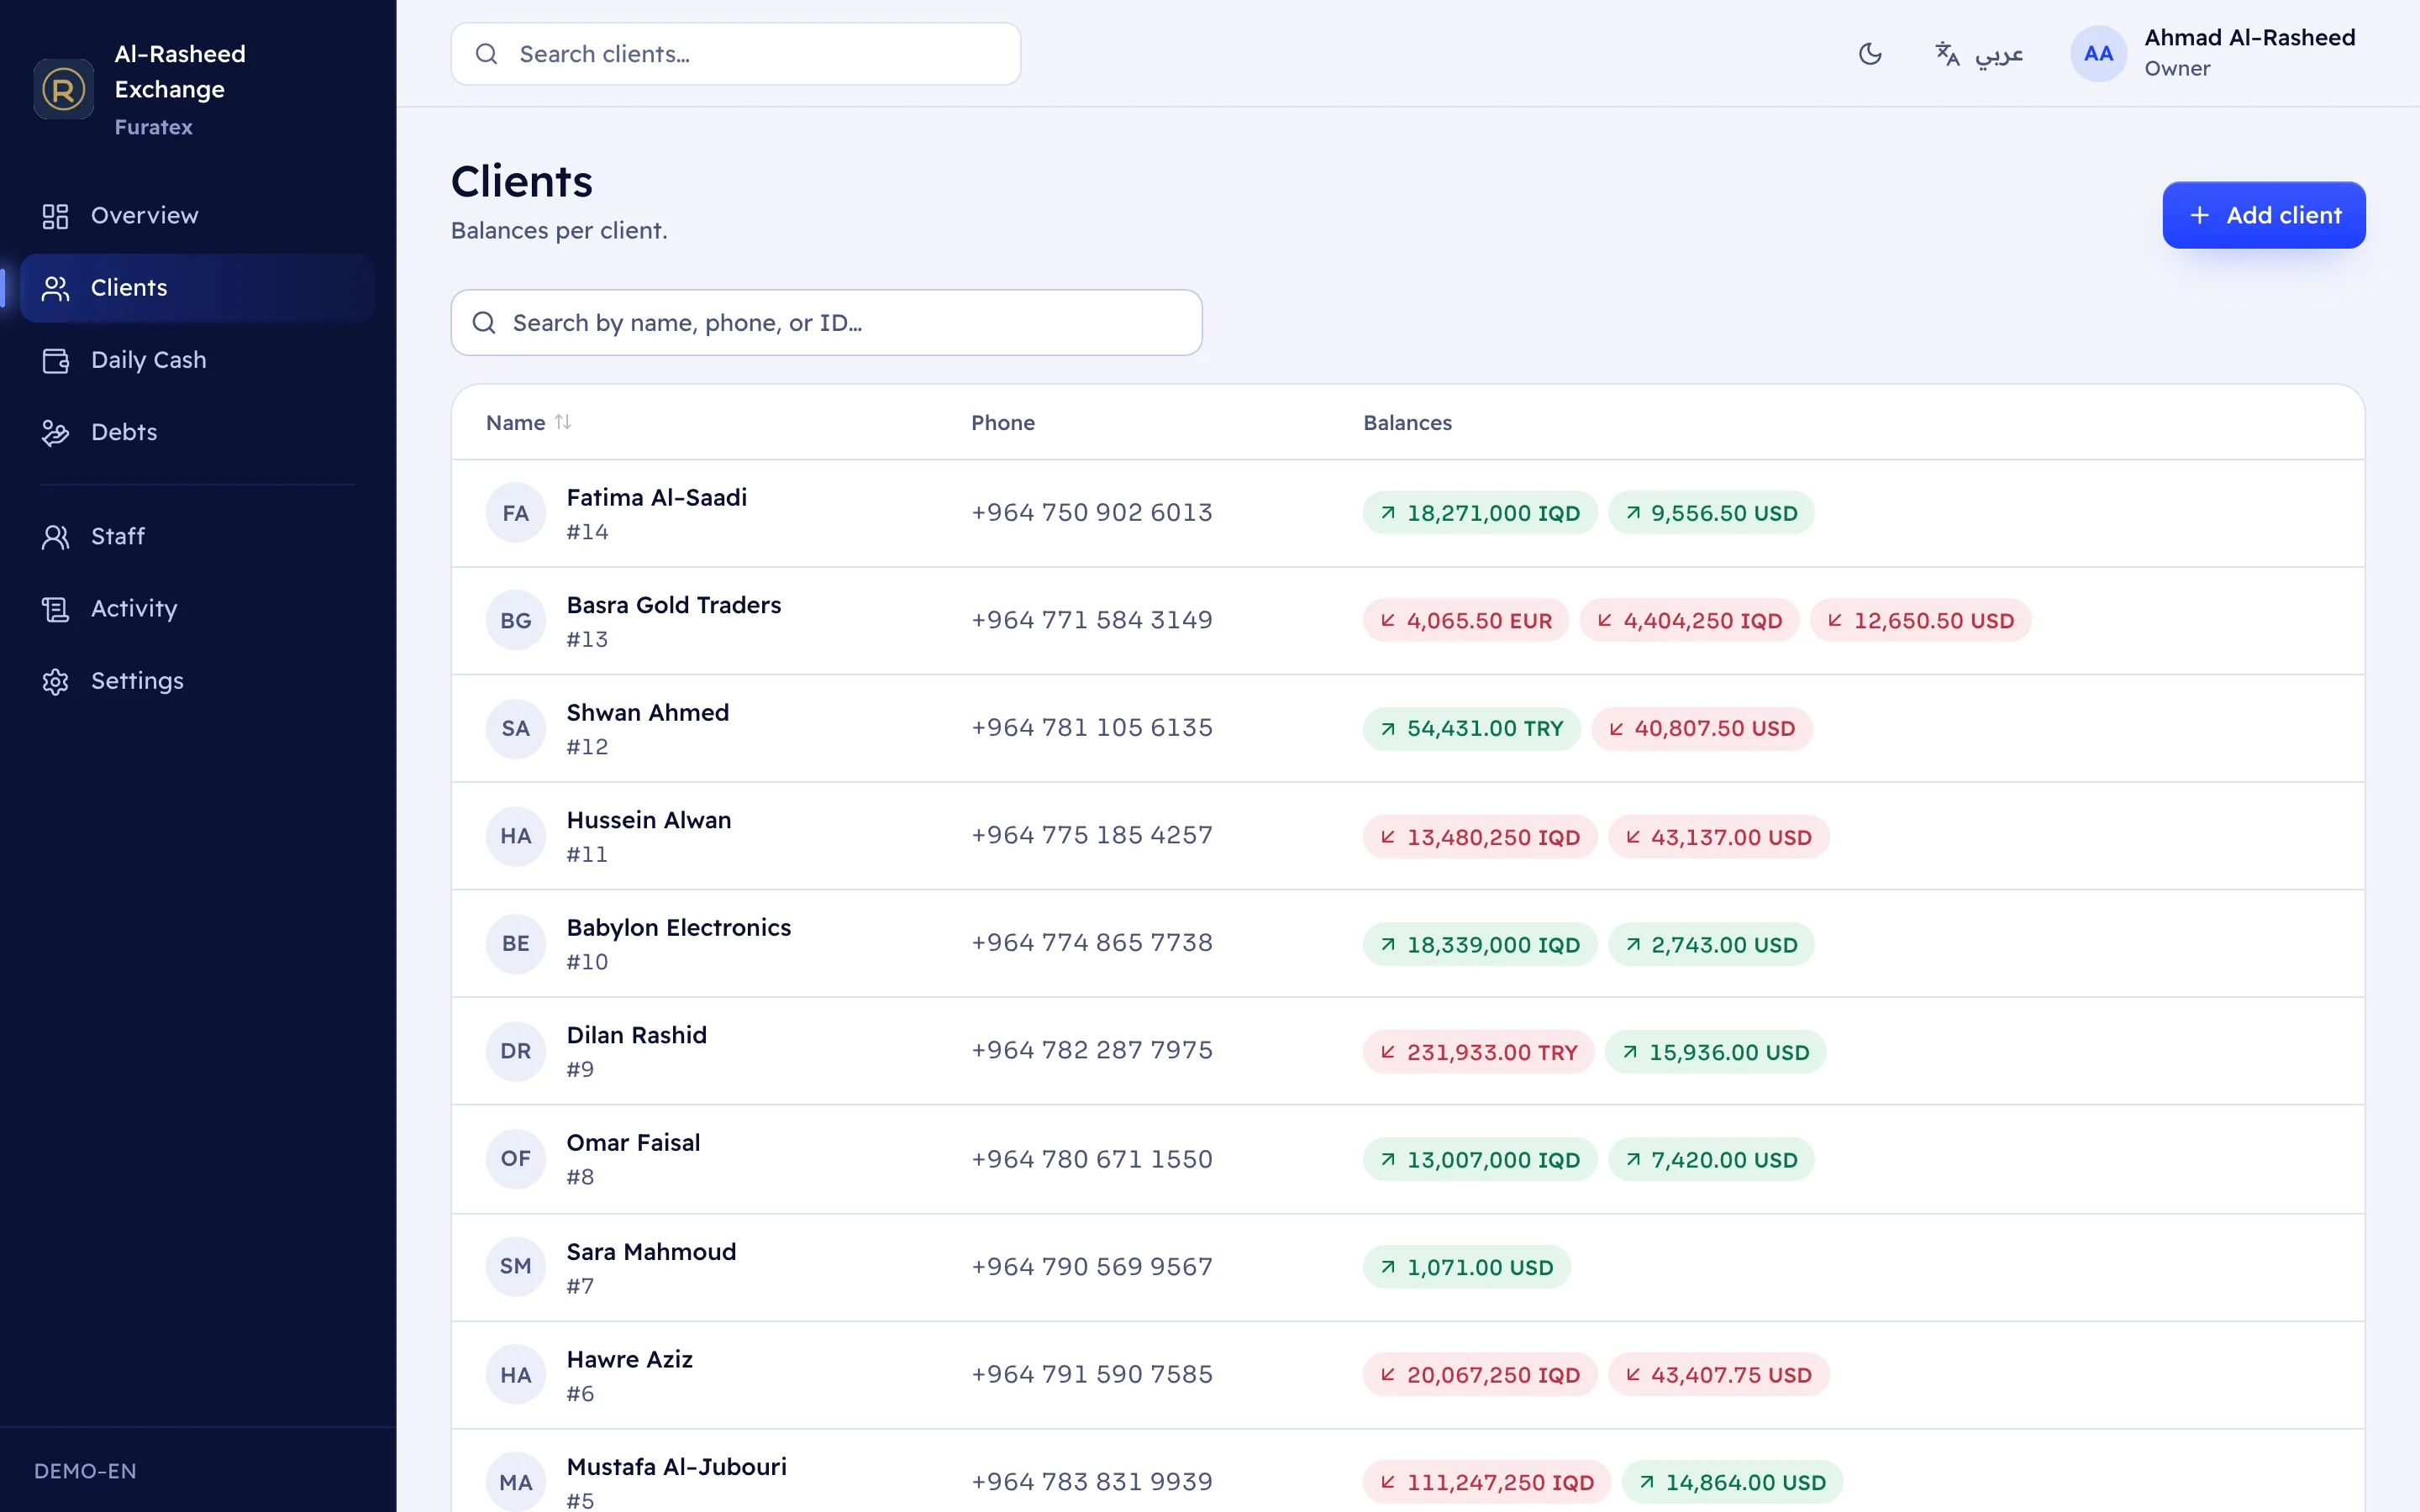
Task: Click the Staff user icon in sidebar
Action: click(x=55, y=537)
